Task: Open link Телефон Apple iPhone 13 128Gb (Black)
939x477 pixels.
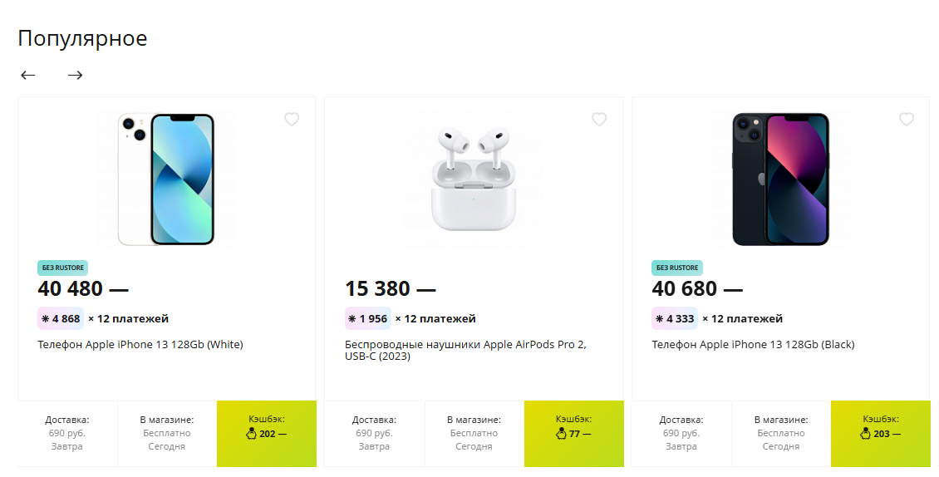Action: (x=753, y=344)
